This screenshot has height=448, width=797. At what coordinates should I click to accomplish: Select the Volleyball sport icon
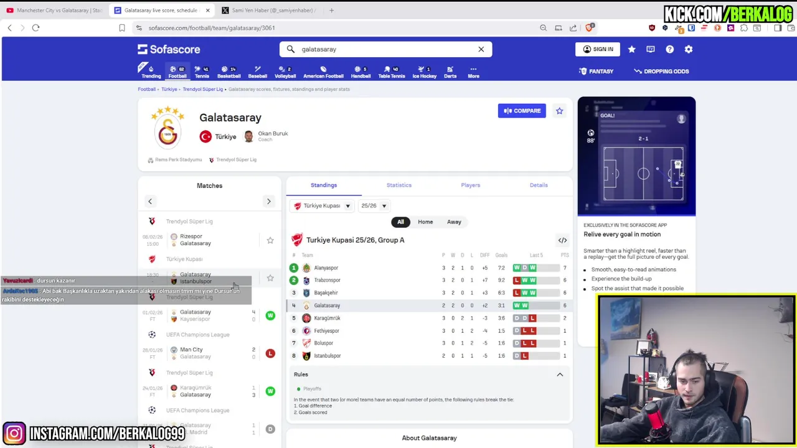(x=285, y=72)
